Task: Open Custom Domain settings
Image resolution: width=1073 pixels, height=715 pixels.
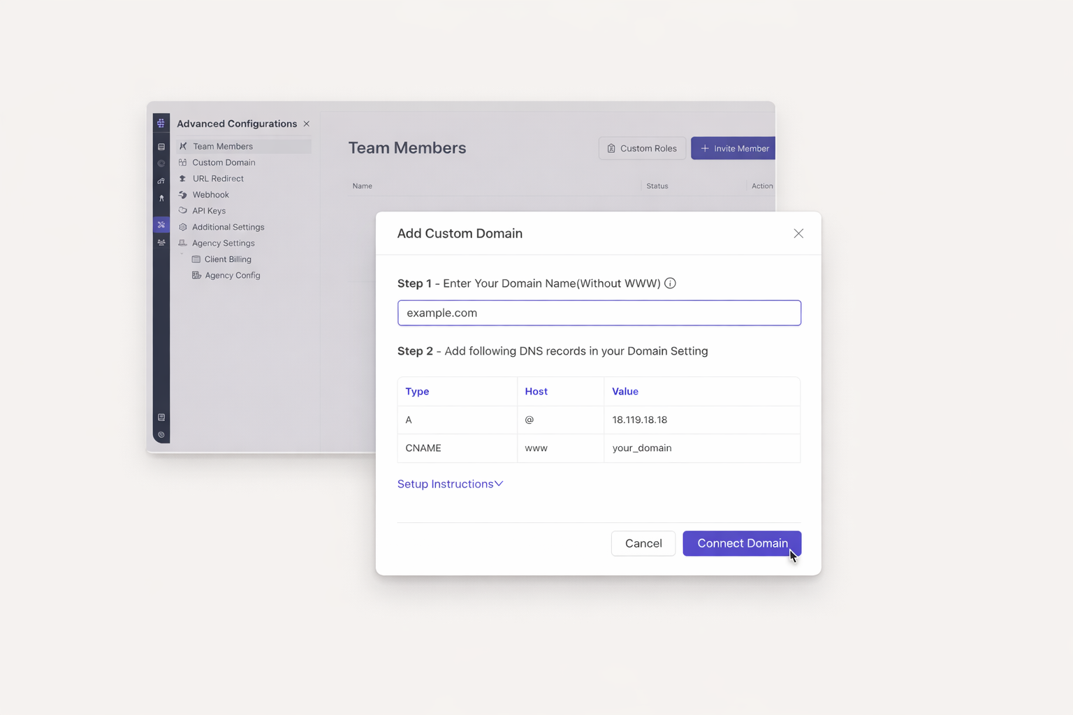Action: click(224, 163)
